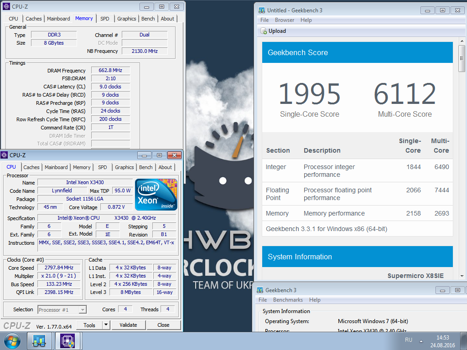The width and height of the screenshot is (467, 350).
Task: Click scroll down arrow in Geekbench results
Action: click(x=462, y=276)
